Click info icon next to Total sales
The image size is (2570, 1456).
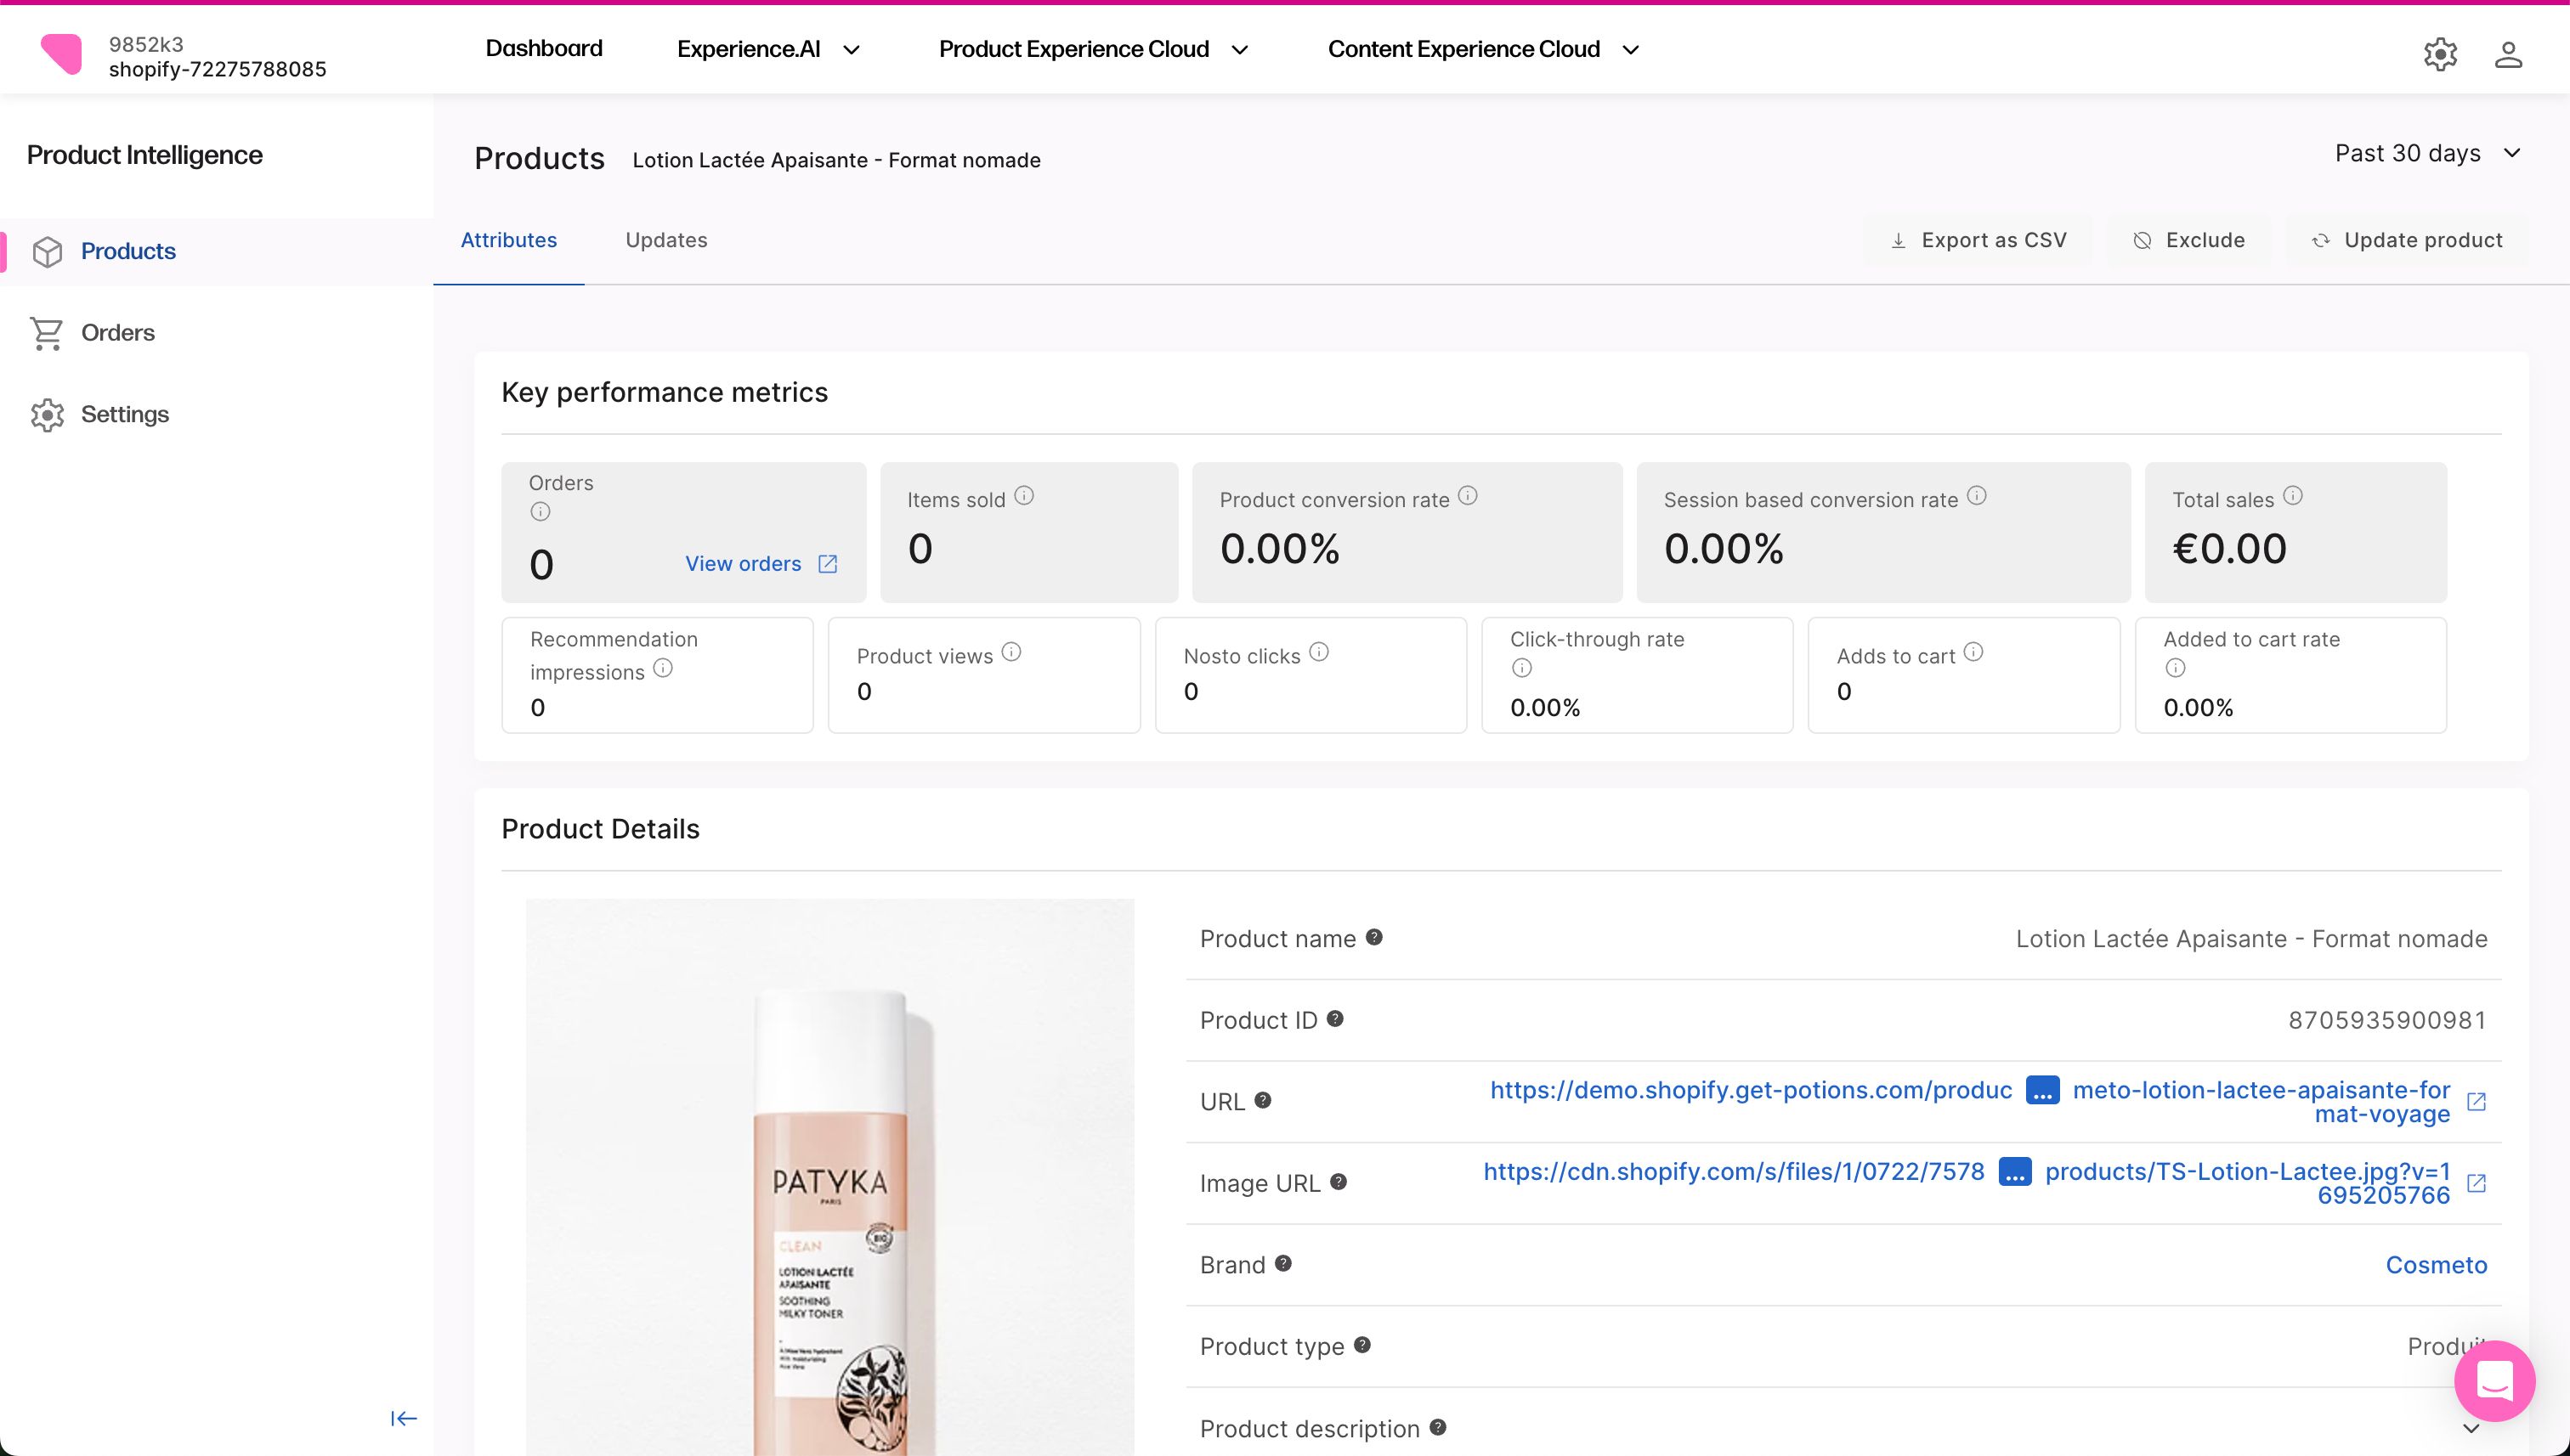[x=2293, y=495]
